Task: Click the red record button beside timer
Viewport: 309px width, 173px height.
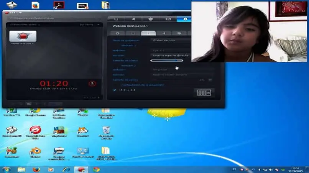Action: [x=92, y=84]
